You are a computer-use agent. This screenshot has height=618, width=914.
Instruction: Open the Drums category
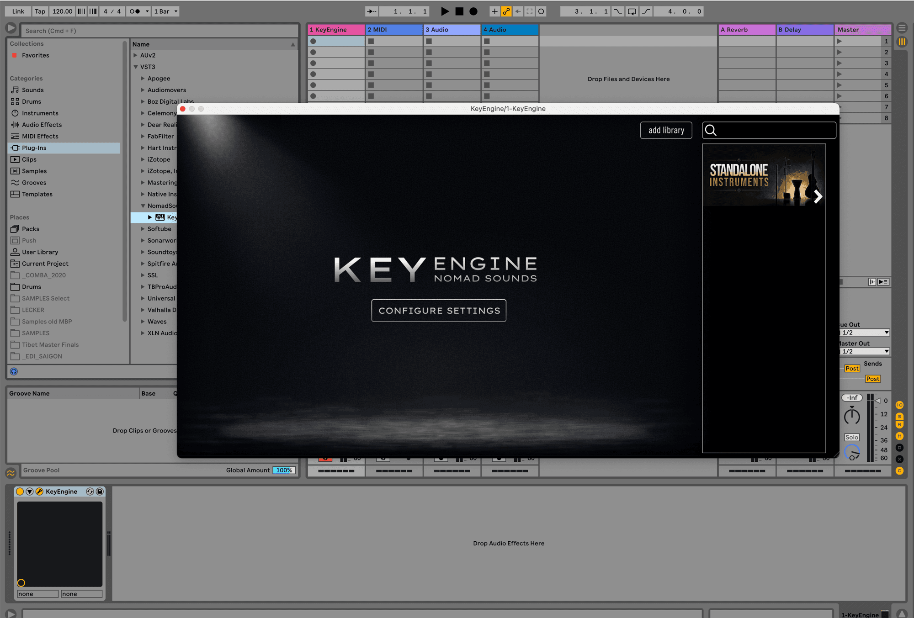click(32, 101)
